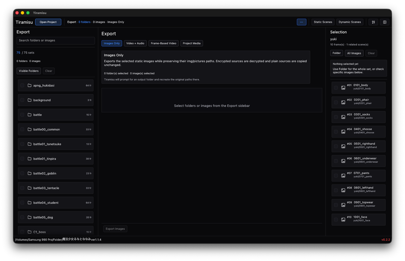
Task: Open the three-dot more options menu
Action: 301,22
